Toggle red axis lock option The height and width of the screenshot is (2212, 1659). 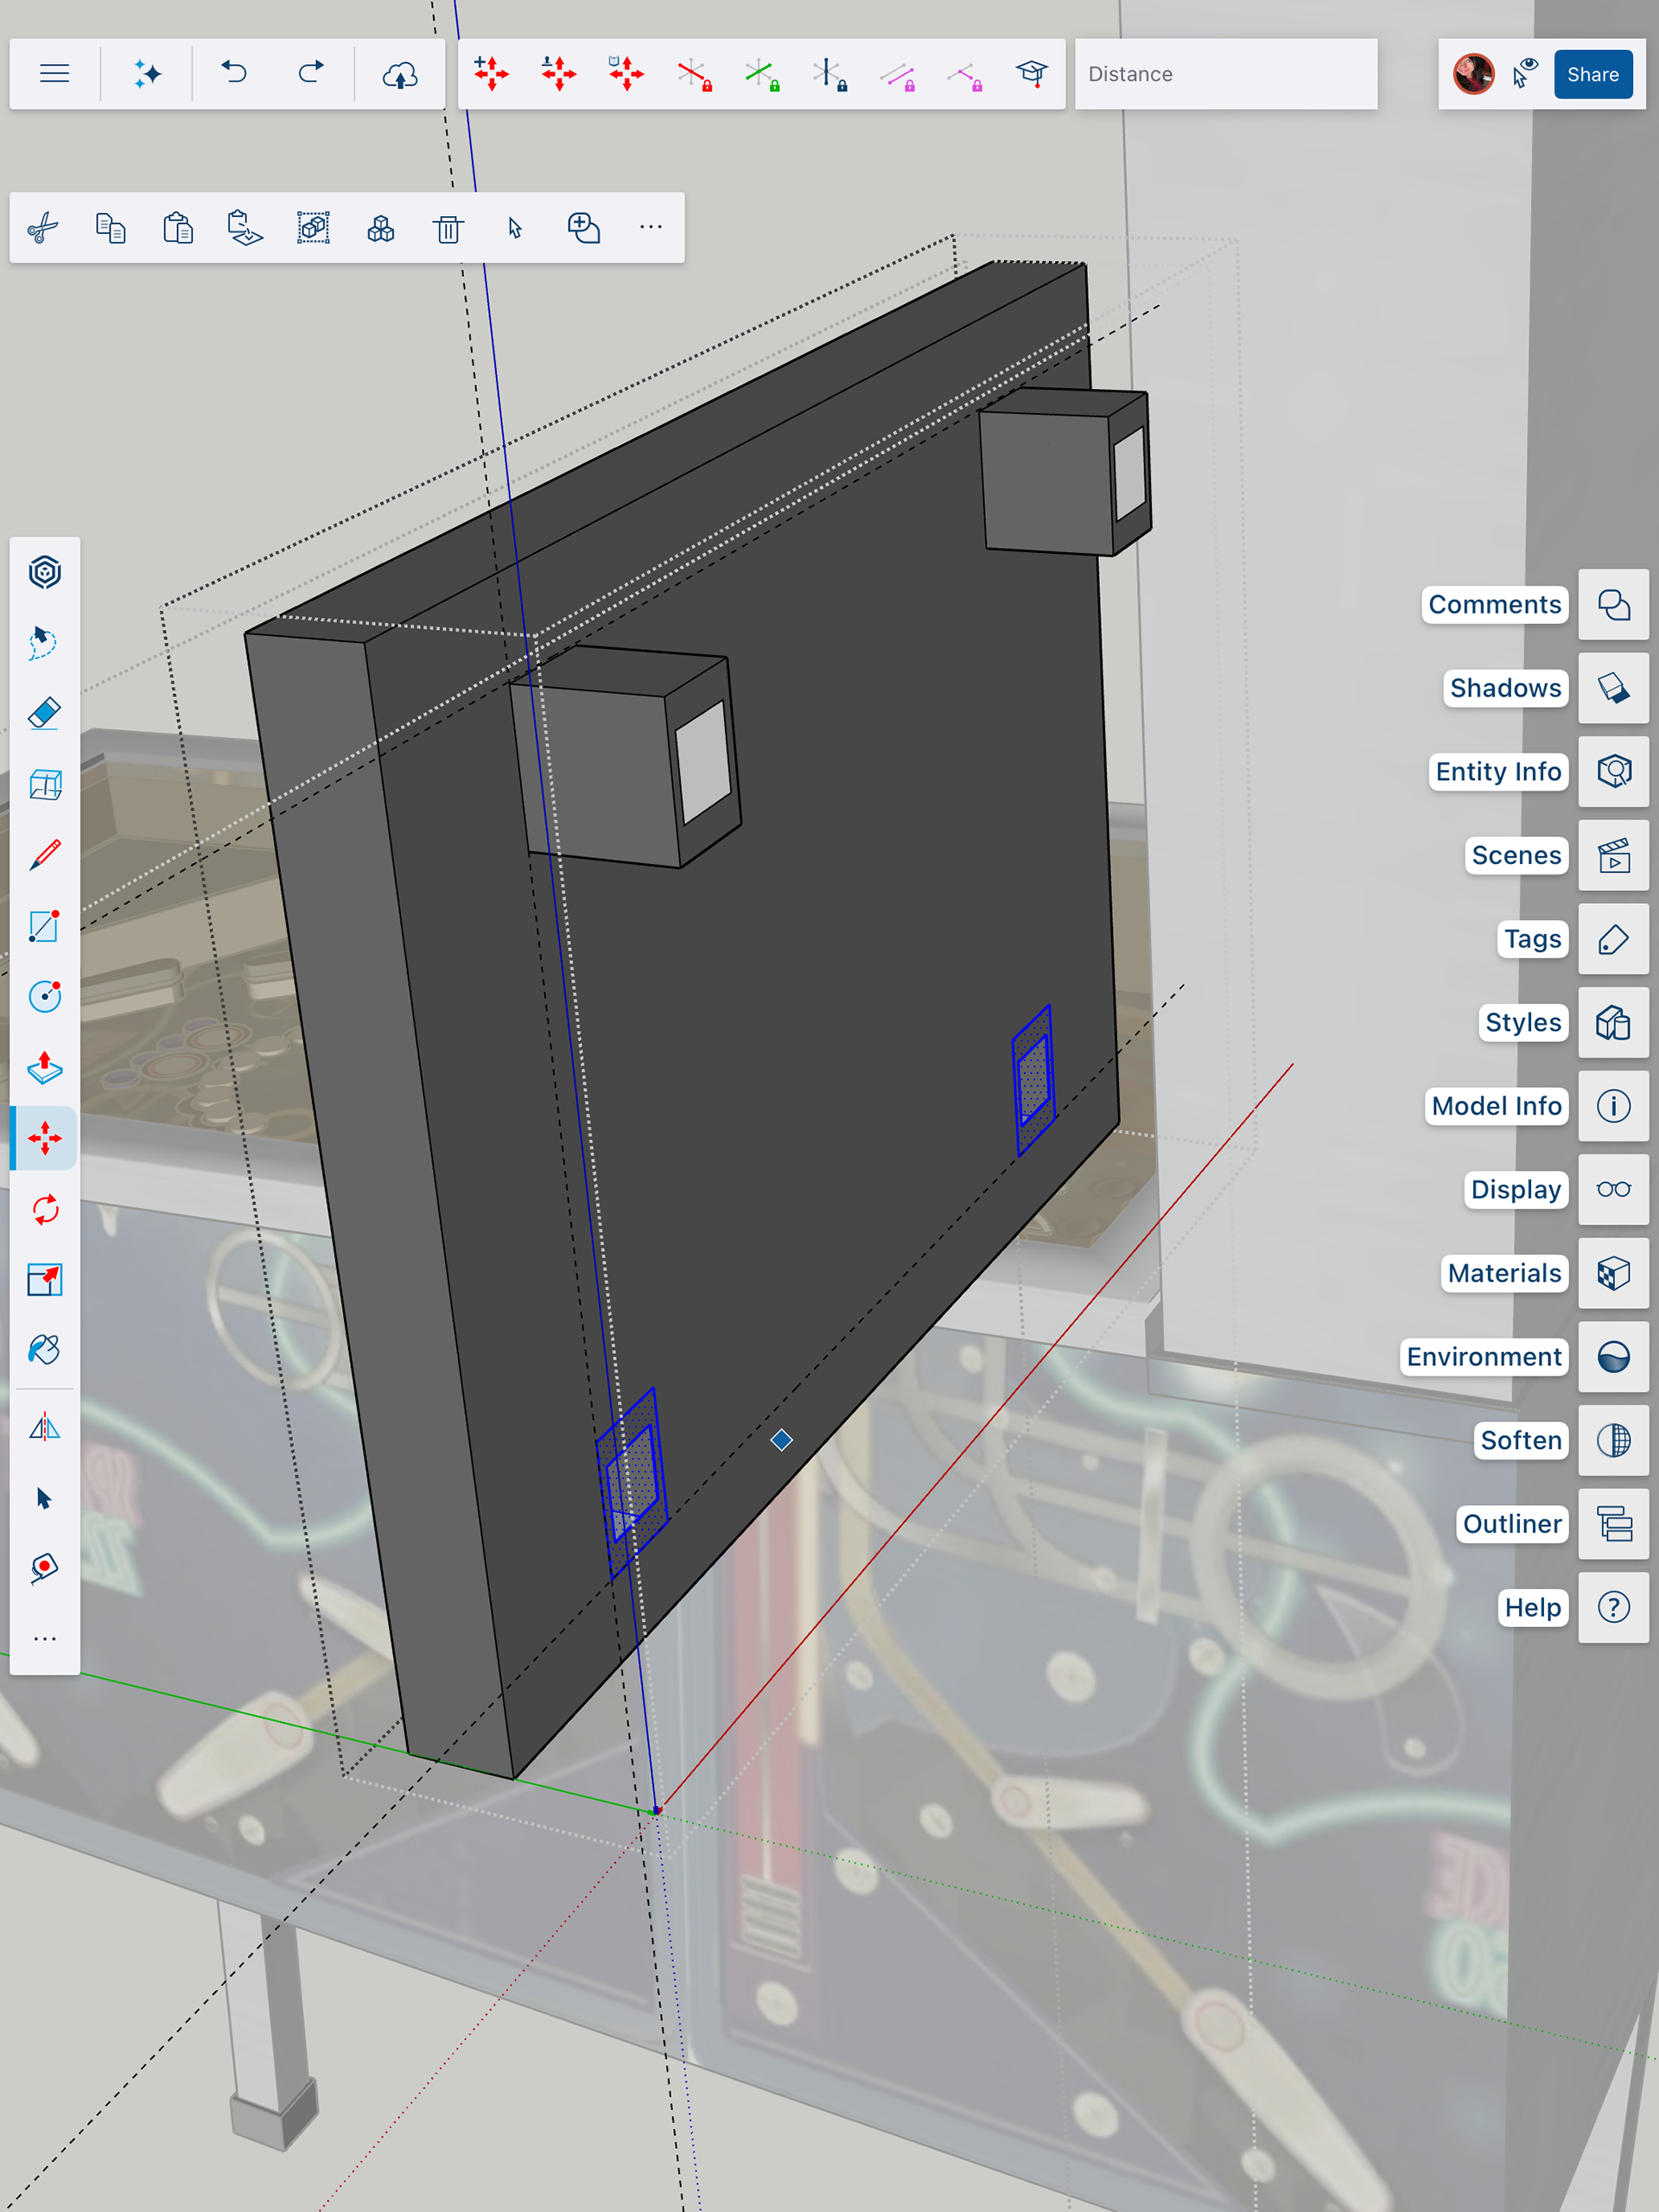coord(693,74)
